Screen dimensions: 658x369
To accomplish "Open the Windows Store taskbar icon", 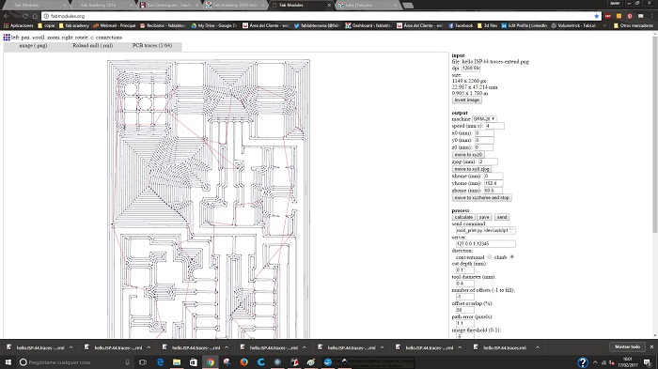I will coord(194,361).
